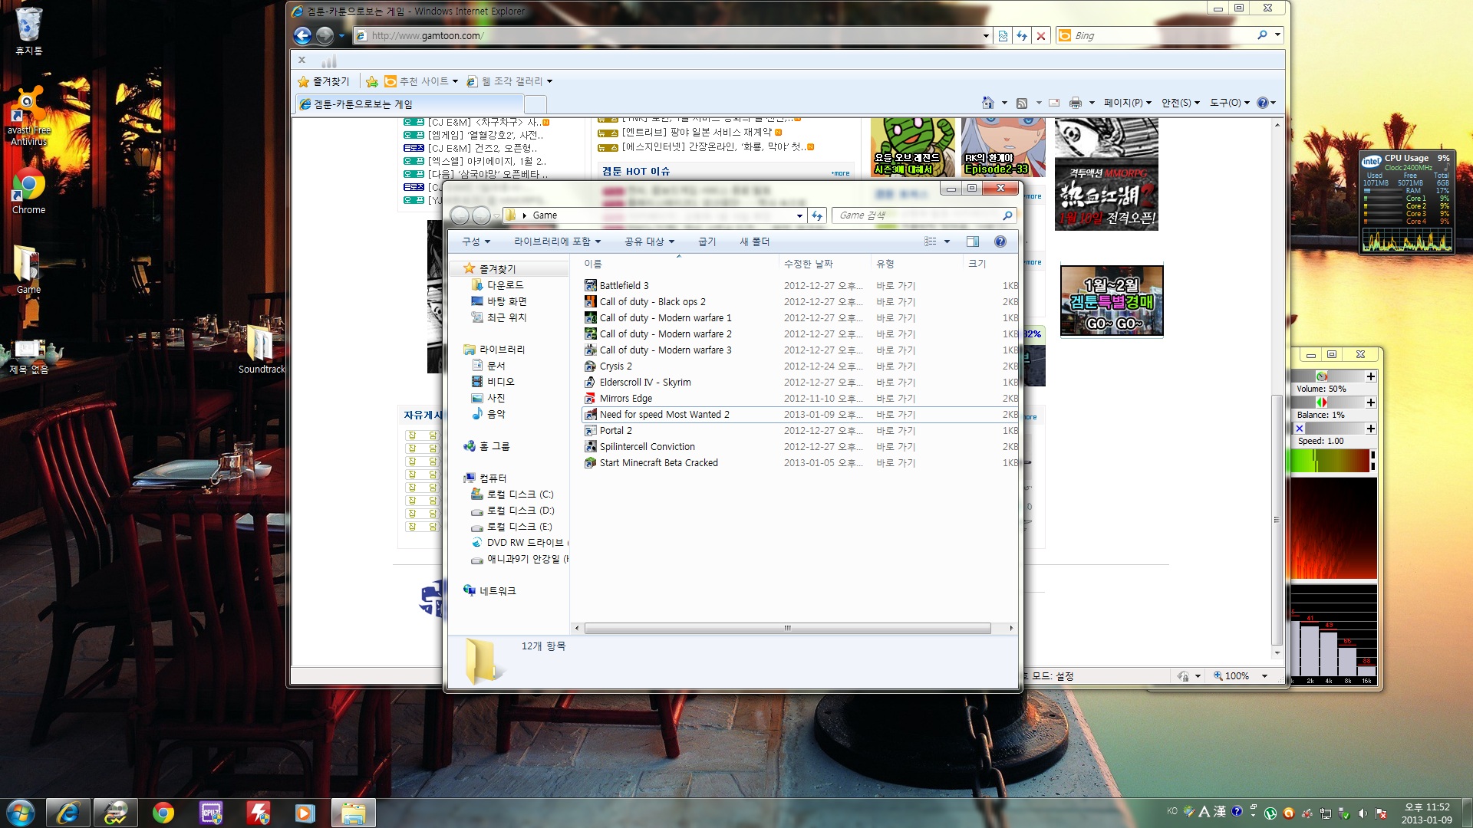Click the 새 폴더 button
Screen dimensions: 1473x828
[x=754, y=242]
